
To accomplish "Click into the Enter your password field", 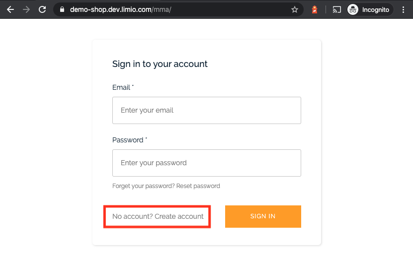I will click(207, 163).
